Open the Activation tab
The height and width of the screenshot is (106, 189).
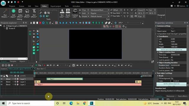[76, 6]
